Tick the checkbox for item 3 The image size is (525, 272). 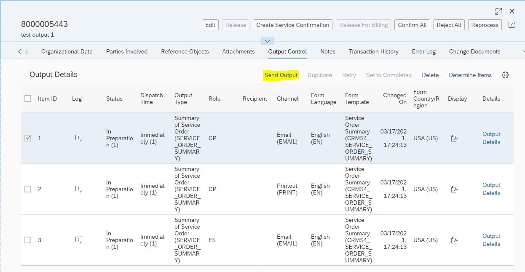pyautogui.click(x=28, y=240)
